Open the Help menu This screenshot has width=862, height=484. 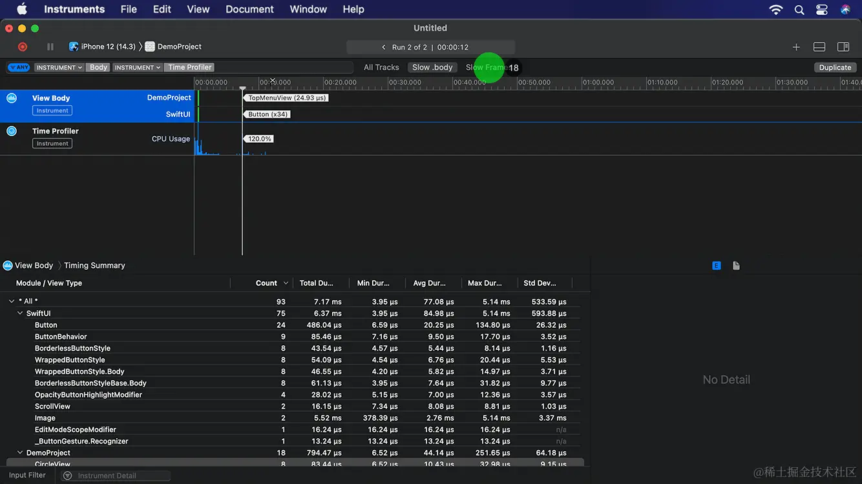pos(353,9)
